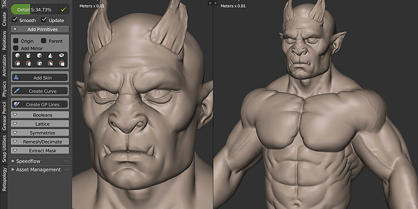Expand the Booleans section
The height and width of the screenshot is (209, 418).
point(40,114)
